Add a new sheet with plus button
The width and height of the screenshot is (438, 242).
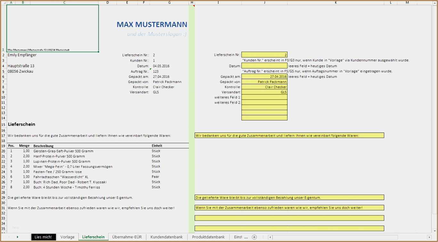pyautogui.click(x=254, y=237)
